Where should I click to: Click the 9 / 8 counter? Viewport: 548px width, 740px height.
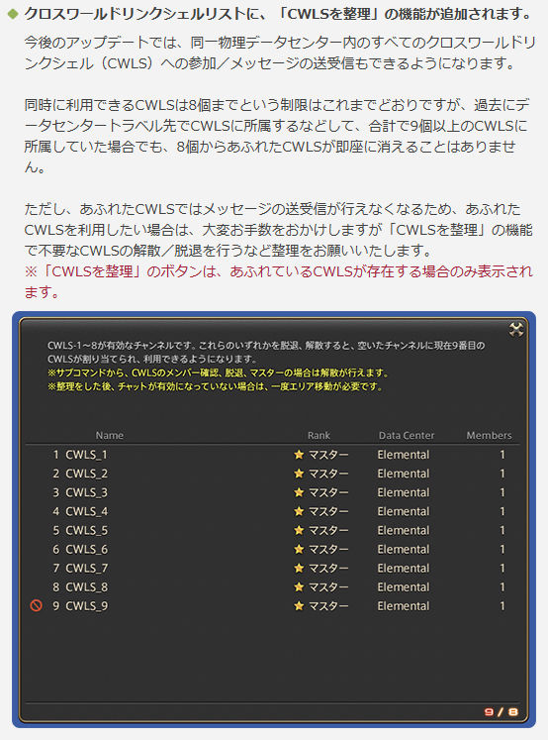click(x=501, y=711)
